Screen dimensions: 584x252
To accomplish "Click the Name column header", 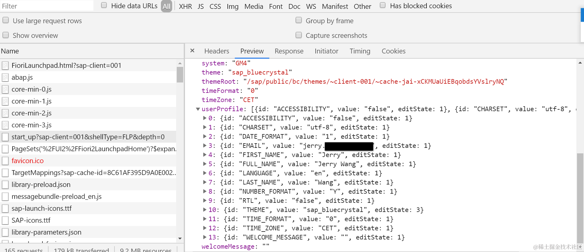I will (92, 51).
